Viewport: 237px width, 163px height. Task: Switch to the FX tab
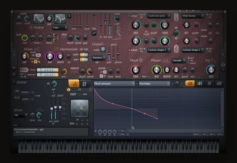click(209, 83)
